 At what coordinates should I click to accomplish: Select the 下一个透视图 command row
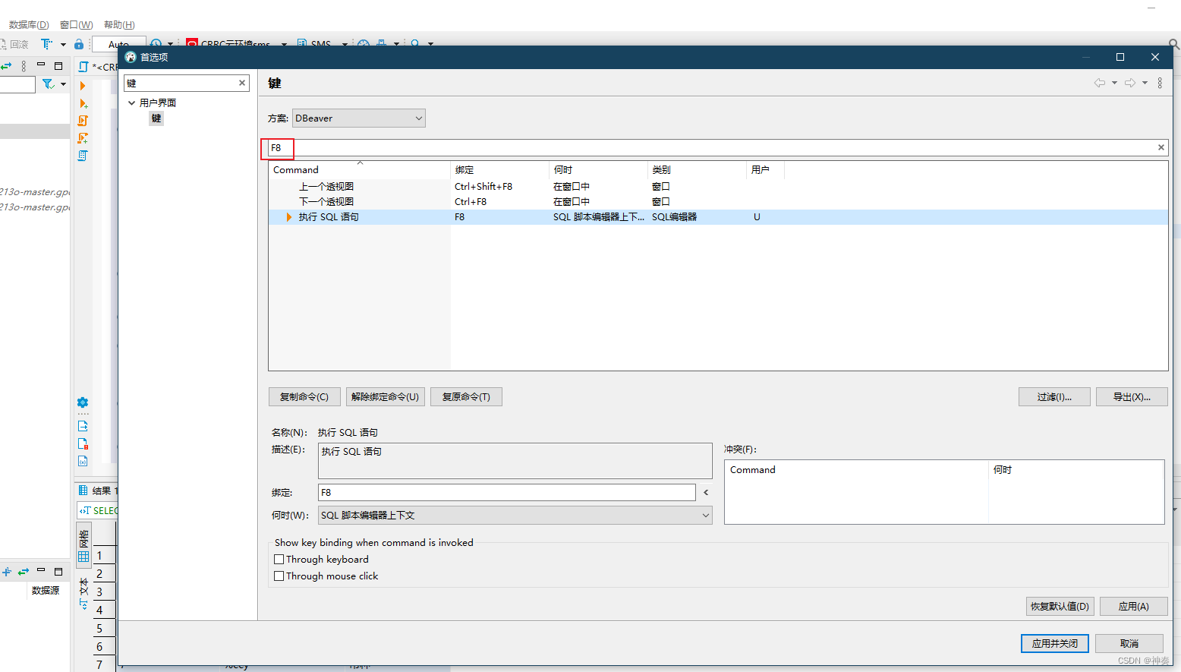[718, 201]
